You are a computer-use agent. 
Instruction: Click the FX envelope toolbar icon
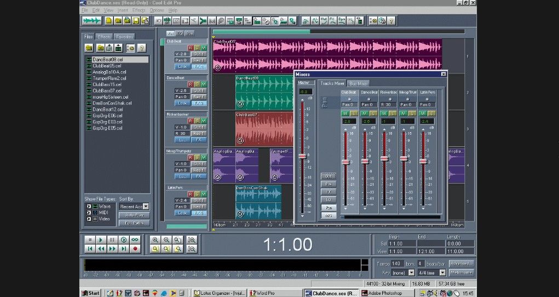coord(332,21)
